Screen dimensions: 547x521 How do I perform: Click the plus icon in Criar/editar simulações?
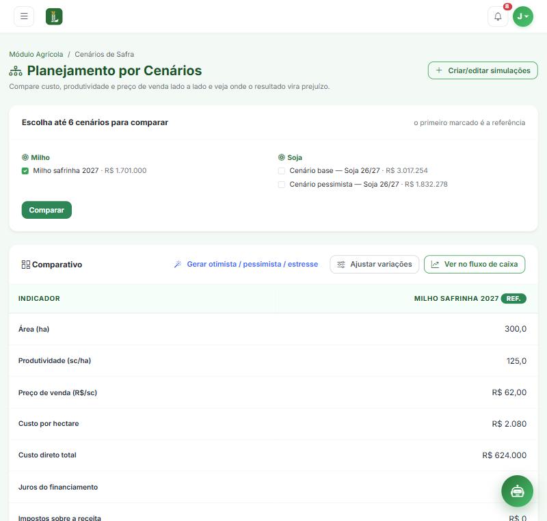click(439, 70)
